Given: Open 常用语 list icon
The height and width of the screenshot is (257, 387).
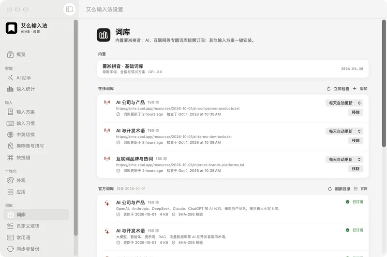Looking at the screenshot, I should (x=10, y=237).
